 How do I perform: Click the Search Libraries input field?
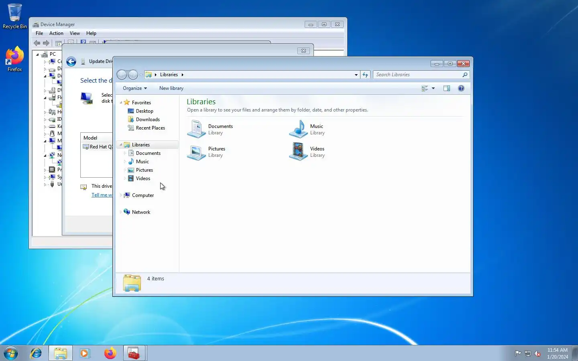(x=417, y=75)
